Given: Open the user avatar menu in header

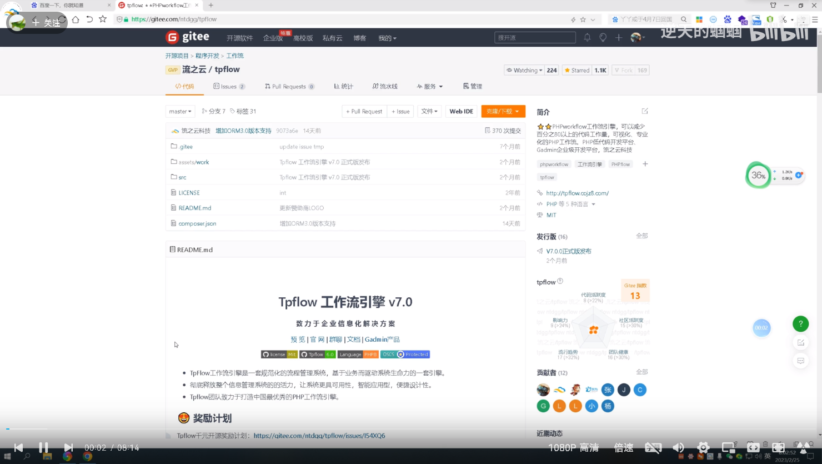Looking at the screenshot, I should 637,37.
